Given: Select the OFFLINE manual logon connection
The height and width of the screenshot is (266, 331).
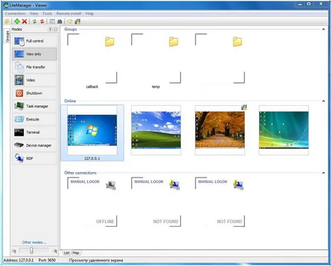Looking at the screenshot, I should (92, 202).
